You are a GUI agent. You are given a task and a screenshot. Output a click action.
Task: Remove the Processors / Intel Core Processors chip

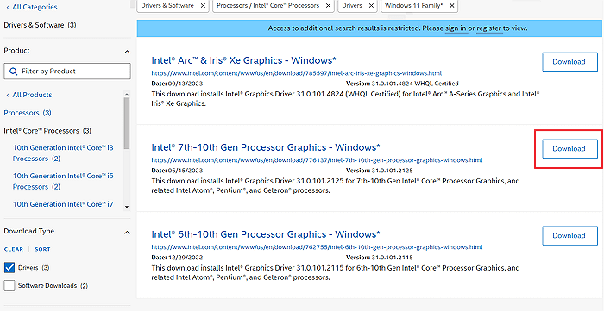[x=328, y=6]
